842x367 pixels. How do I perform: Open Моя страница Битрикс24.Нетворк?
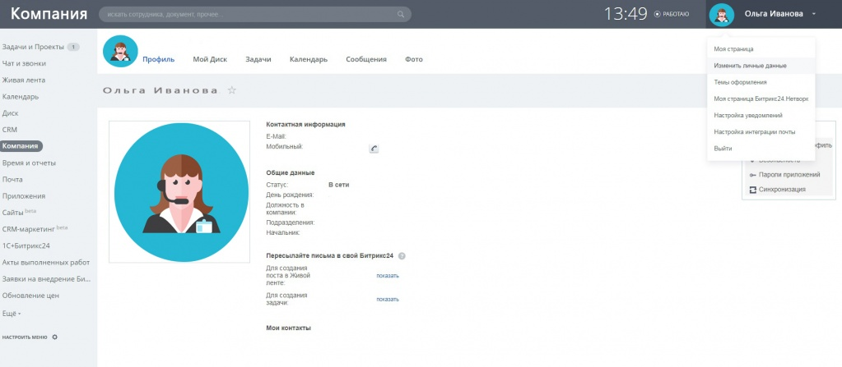(761, 99)
